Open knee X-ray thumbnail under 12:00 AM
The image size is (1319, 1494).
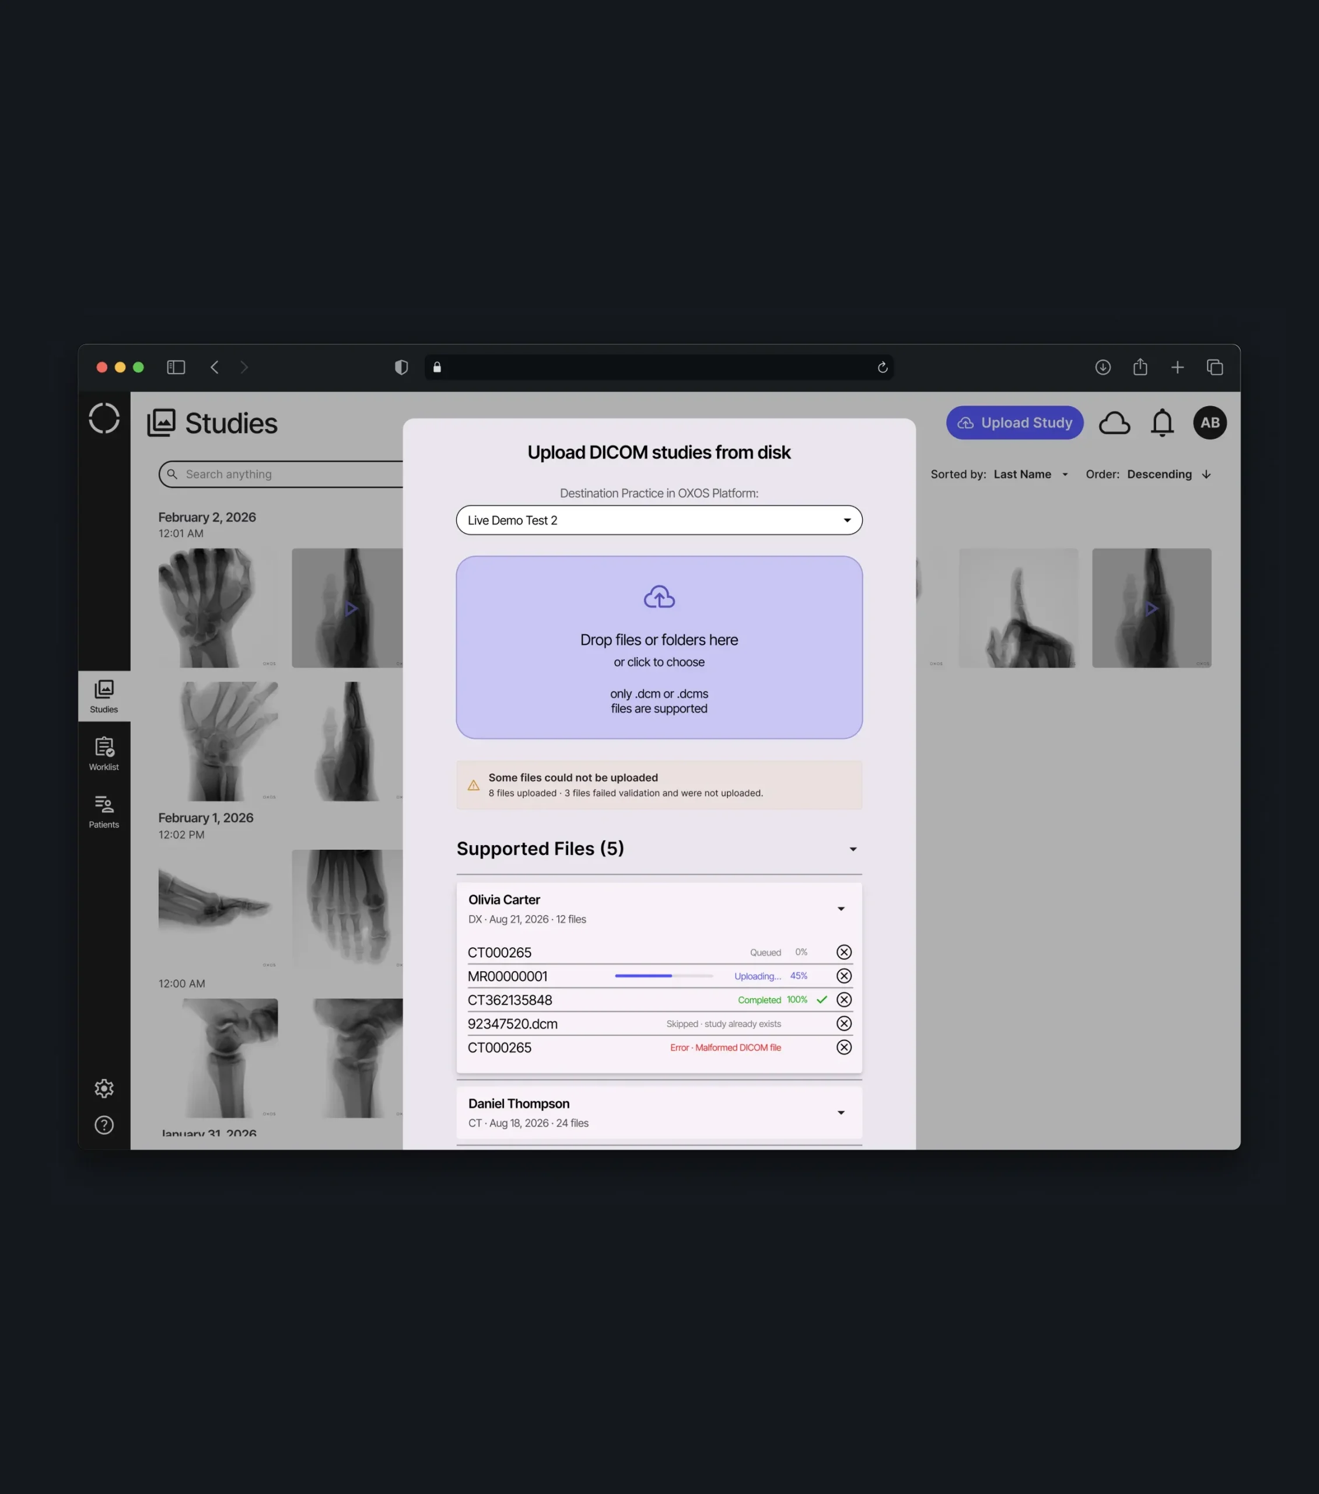(x=218, y=1059)
